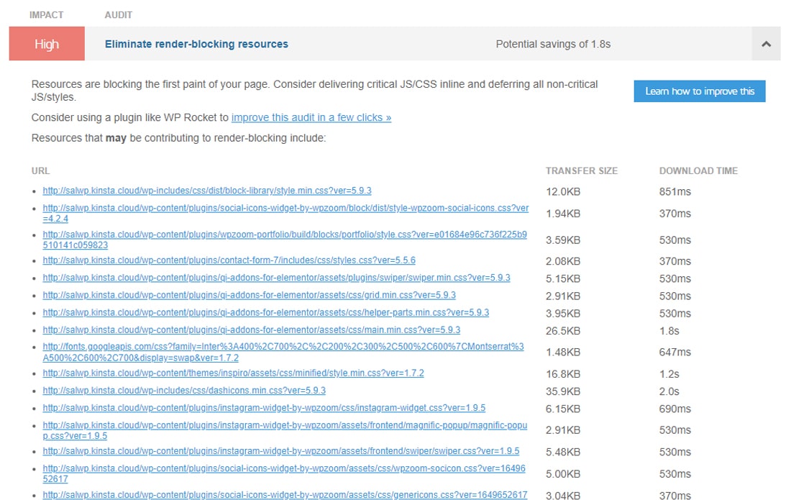Open the wpzoom-socicon.css resource link
791x500 pixels.
[283, 470]
